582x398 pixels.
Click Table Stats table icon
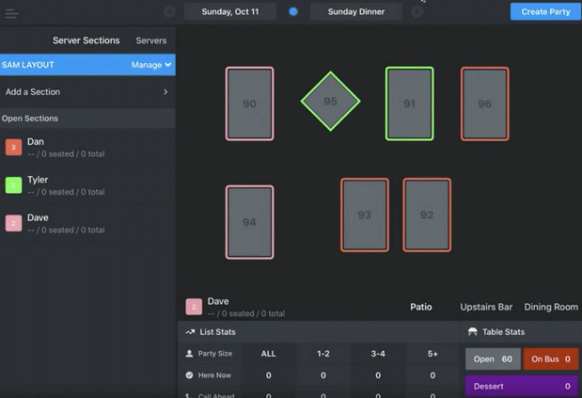point(473,331)
